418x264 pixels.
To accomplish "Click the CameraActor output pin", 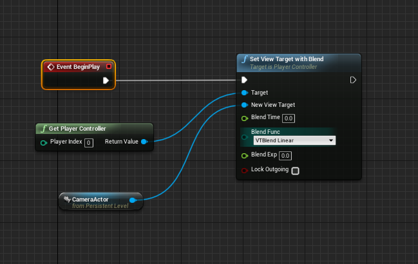I will click(133, 200).
